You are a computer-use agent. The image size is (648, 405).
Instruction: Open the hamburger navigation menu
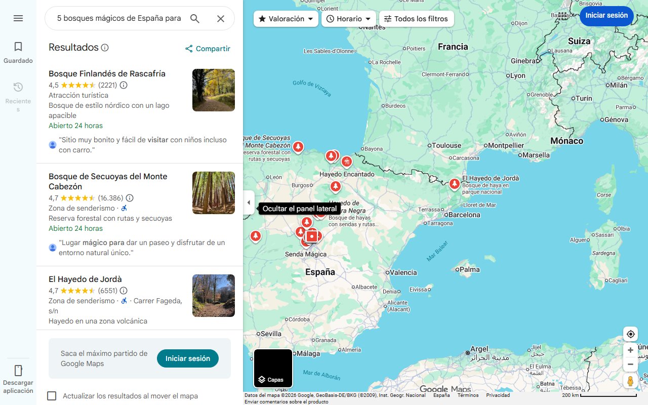pyautogui.click(x=18, y=18)
